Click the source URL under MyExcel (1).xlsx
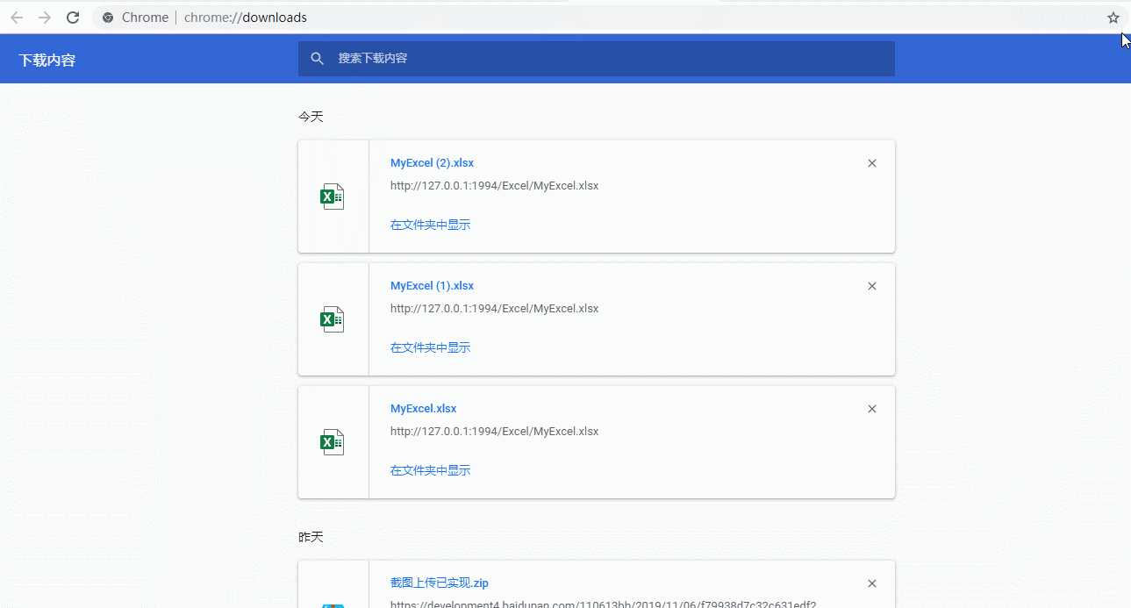Image resolution: width=1131 pixels, height=608 pixels. click(x=494, y=309)
